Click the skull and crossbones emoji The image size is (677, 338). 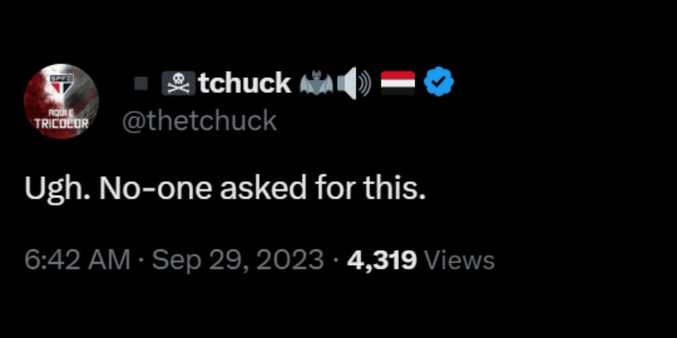pos(178,83)
